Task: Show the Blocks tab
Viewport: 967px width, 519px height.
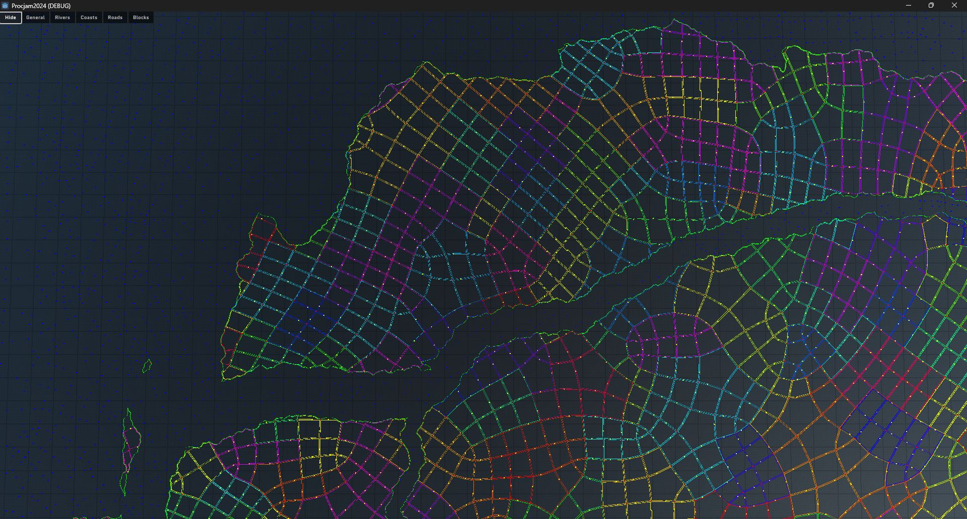Action: (141, 18)
